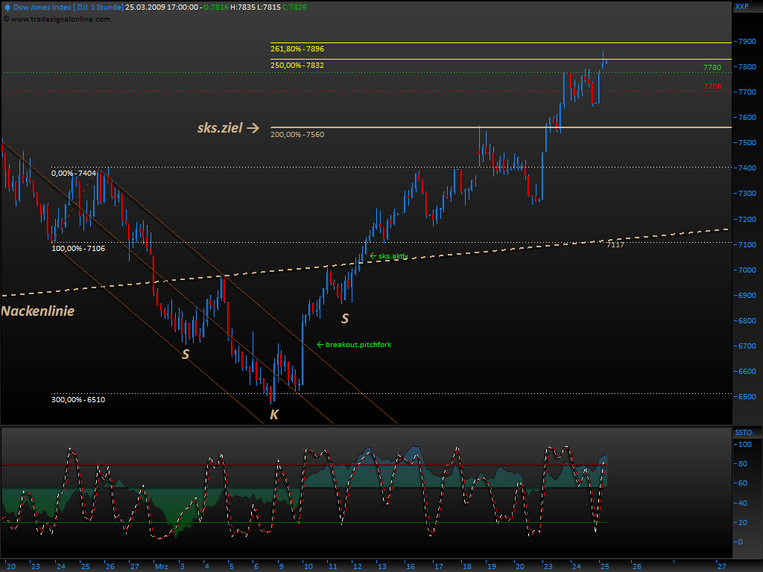Click 7100 on the price axis
The width and height of the screenshot is (763, 572).
coord(747,244)
